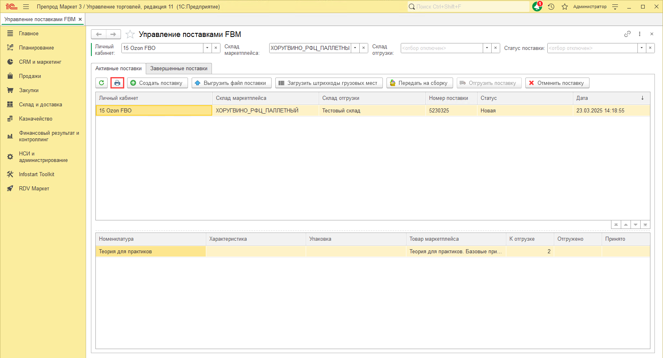
Task: Click Создать поставку button
Action: 157,83
